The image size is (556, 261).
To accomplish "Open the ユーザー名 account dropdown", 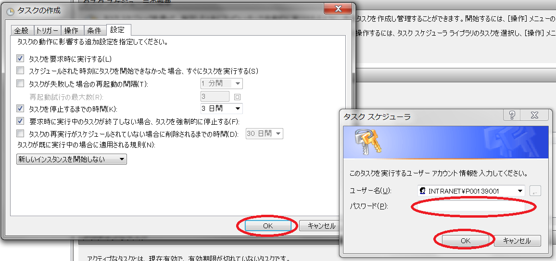I will tap(520, 191).
